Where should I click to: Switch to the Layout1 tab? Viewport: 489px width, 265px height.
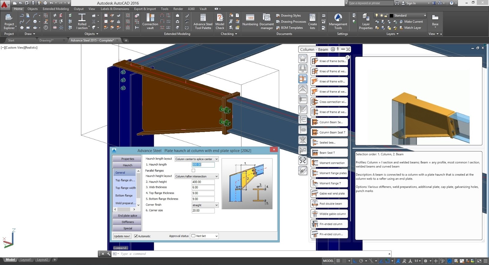click(x=26, y=260)
